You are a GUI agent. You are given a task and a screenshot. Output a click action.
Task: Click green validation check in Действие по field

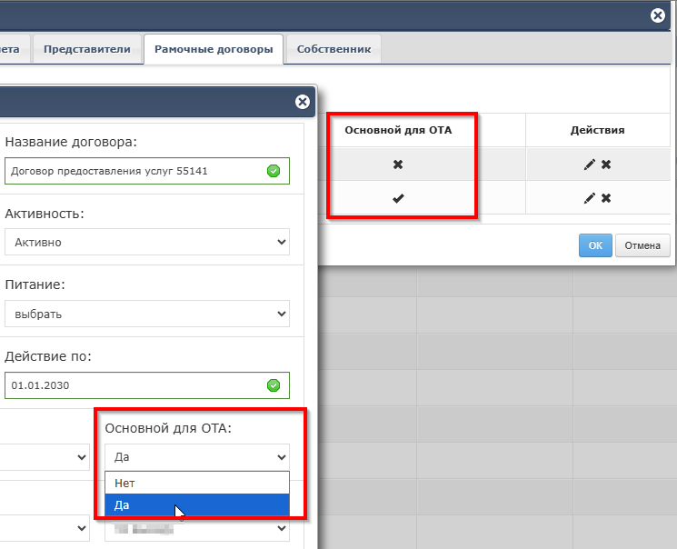274,385
